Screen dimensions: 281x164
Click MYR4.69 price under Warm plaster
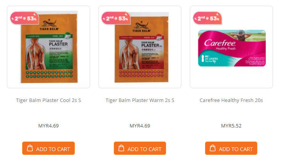point(140,126)
